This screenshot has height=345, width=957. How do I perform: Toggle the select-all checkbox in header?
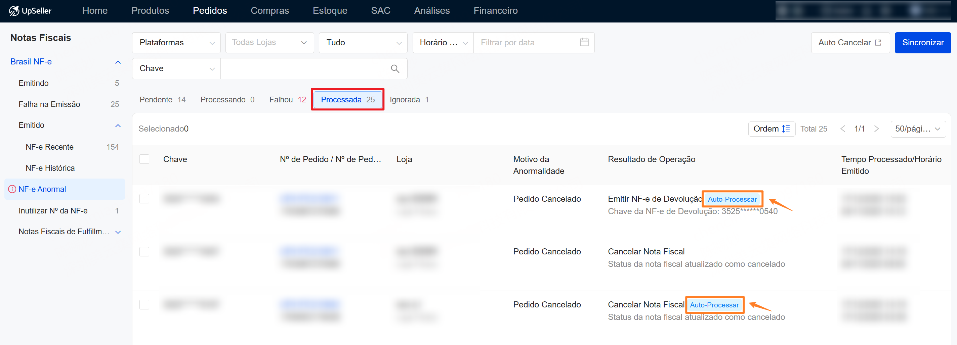144,159
